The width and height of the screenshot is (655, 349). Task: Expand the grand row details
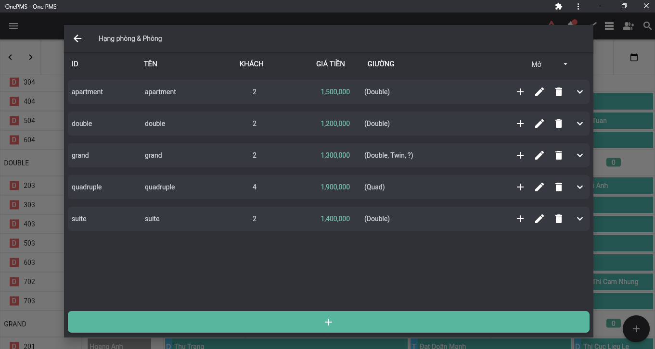click(580, 155)
